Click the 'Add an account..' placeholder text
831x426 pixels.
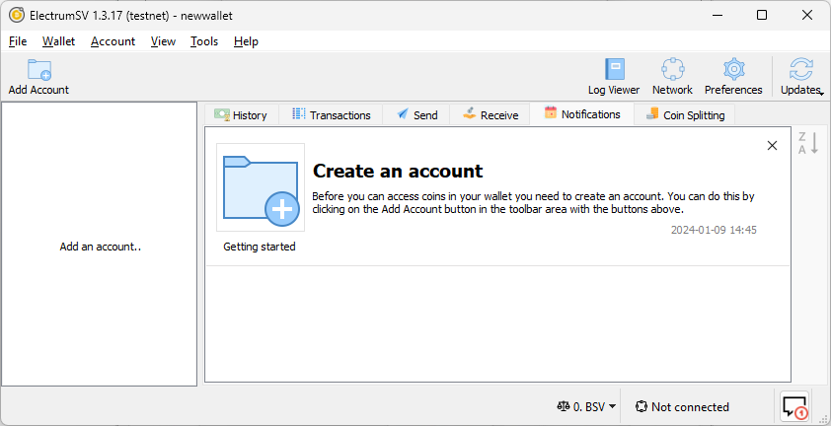point(100,247)
